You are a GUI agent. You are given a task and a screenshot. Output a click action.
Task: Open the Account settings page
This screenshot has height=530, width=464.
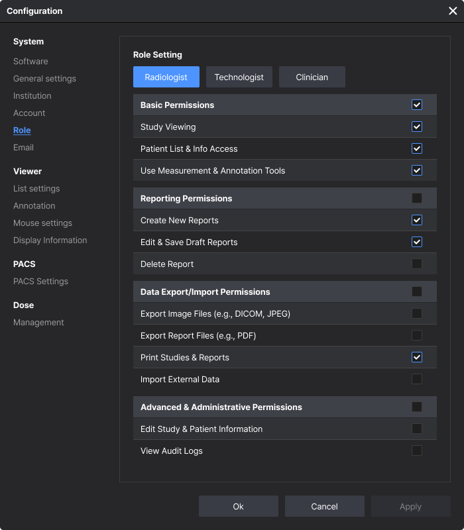(29, 113)
